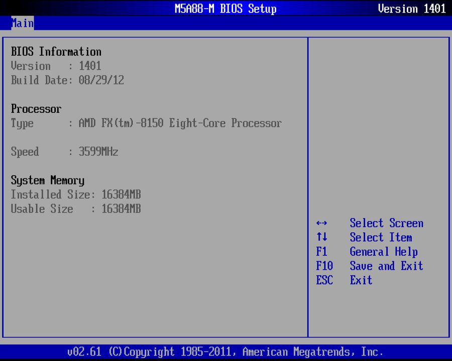
Task: Click the Speed 3599MHz line
Action: 65,151
